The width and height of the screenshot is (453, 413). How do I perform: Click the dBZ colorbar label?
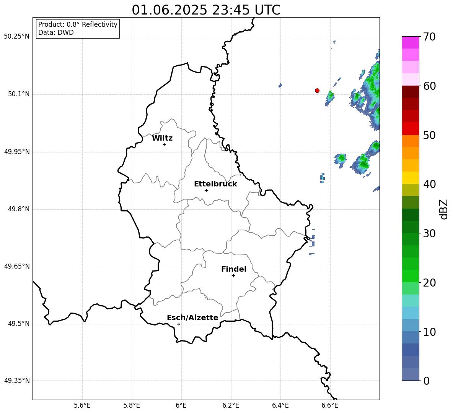443,209
